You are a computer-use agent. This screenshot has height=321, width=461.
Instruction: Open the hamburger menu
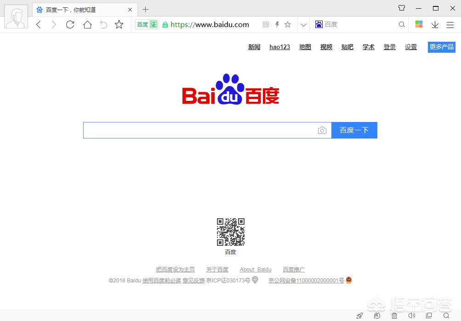(x=450, y=24)
